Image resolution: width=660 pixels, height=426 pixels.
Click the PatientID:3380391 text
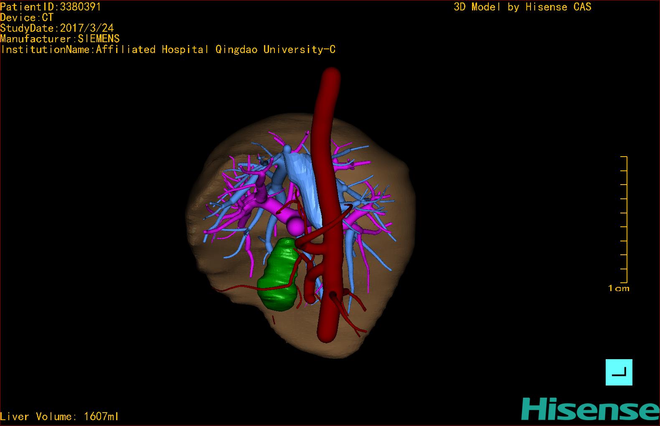click(51, 7)
